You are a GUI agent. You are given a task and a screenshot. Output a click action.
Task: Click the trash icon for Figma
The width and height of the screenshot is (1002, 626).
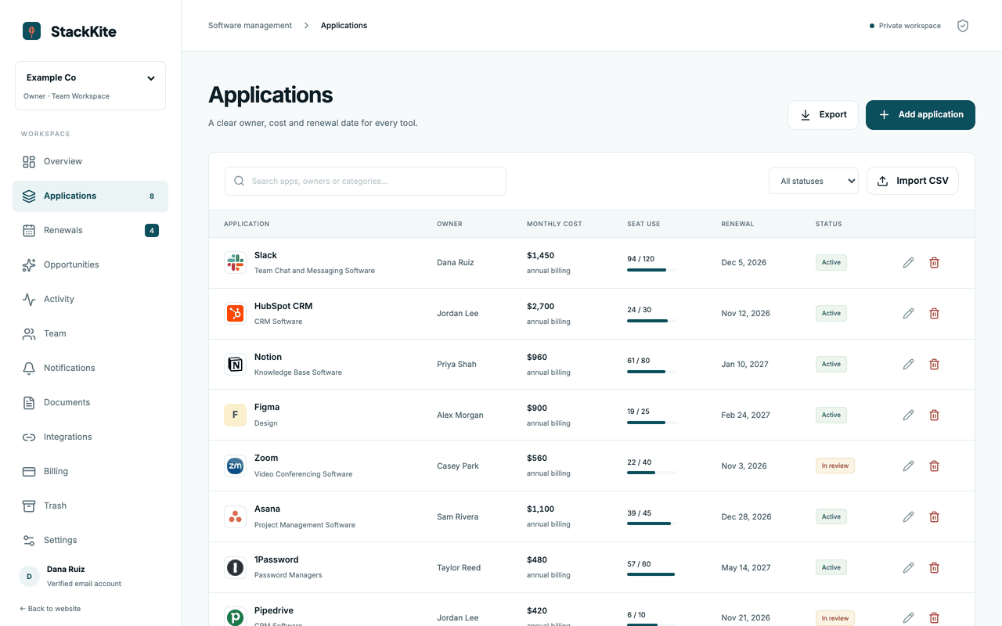pyautogui.click(x=934, y=416)
